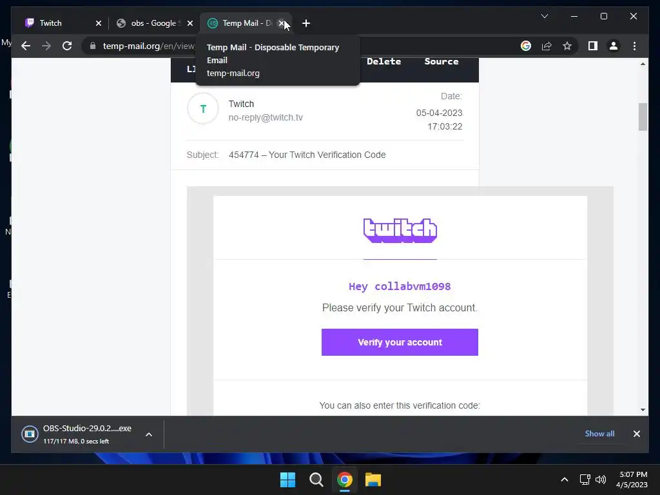Screen dimensions: 660x495
Task: Click scrollbar up arrow
Action: 643,64
